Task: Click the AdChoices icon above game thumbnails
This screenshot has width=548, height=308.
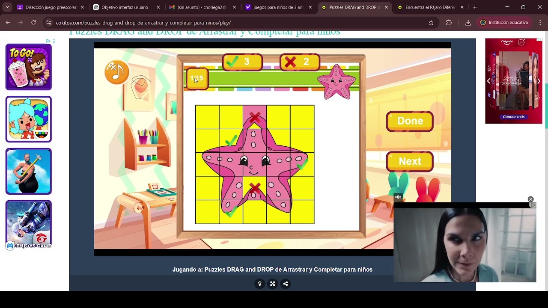Action: tap(48, 41)
